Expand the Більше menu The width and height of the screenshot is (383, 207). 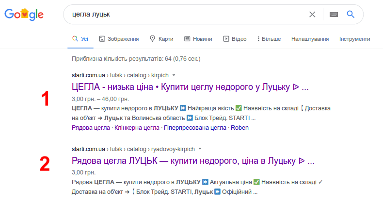(x=269, y=39)
